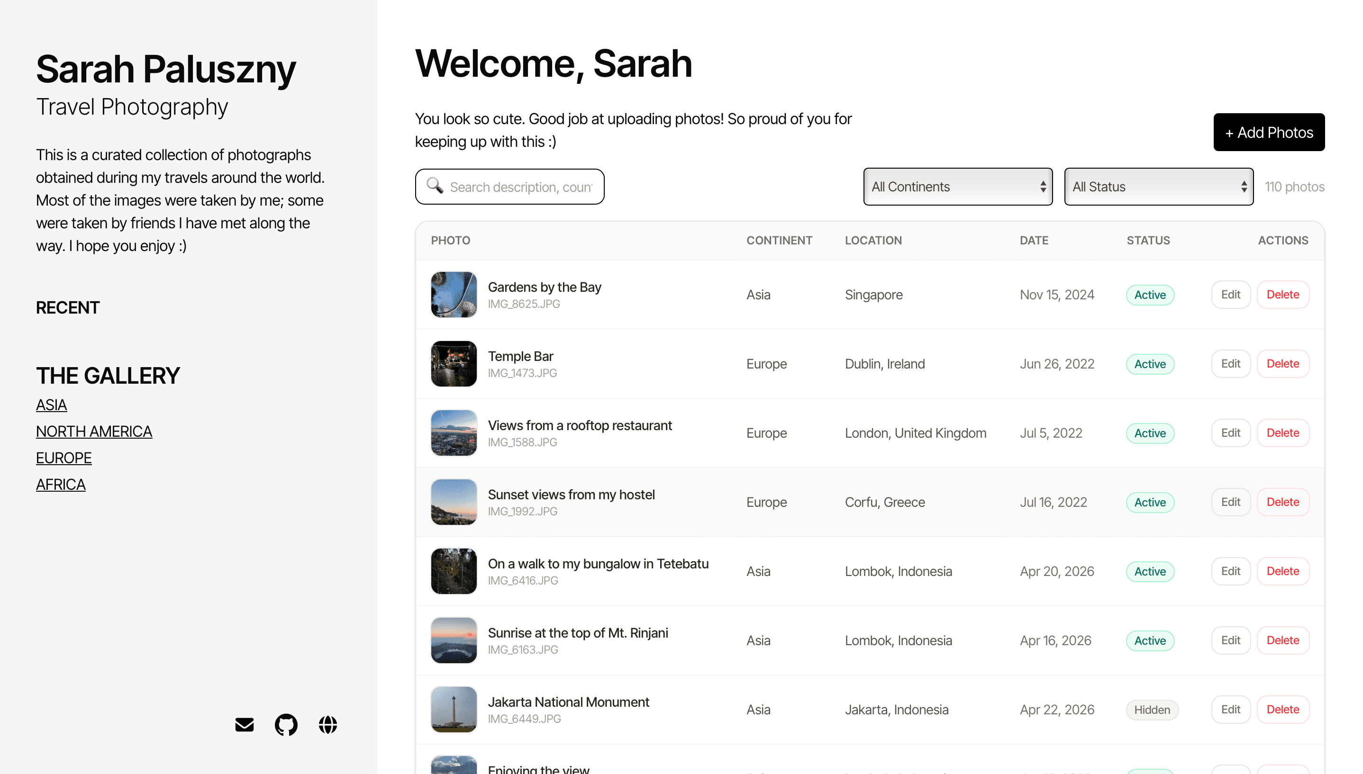The height and width of the screenshot is (774, 1363).
Task: Click the LOCATION column header
Action: (873, 240)
